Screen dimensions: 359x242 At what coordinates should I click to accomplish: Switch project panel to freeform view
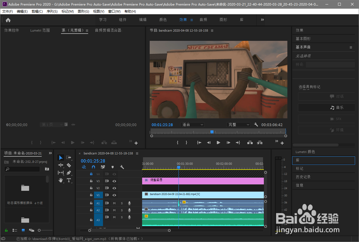click(32, 230)
